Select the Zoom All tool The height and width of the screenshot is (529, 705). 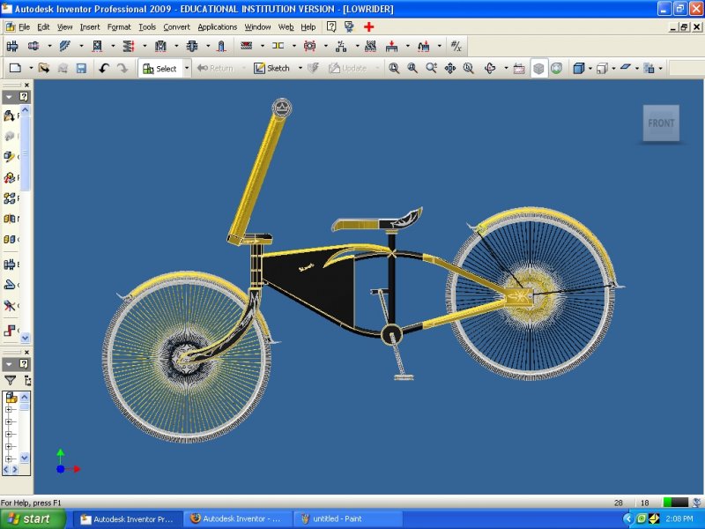tap(394, 68)
